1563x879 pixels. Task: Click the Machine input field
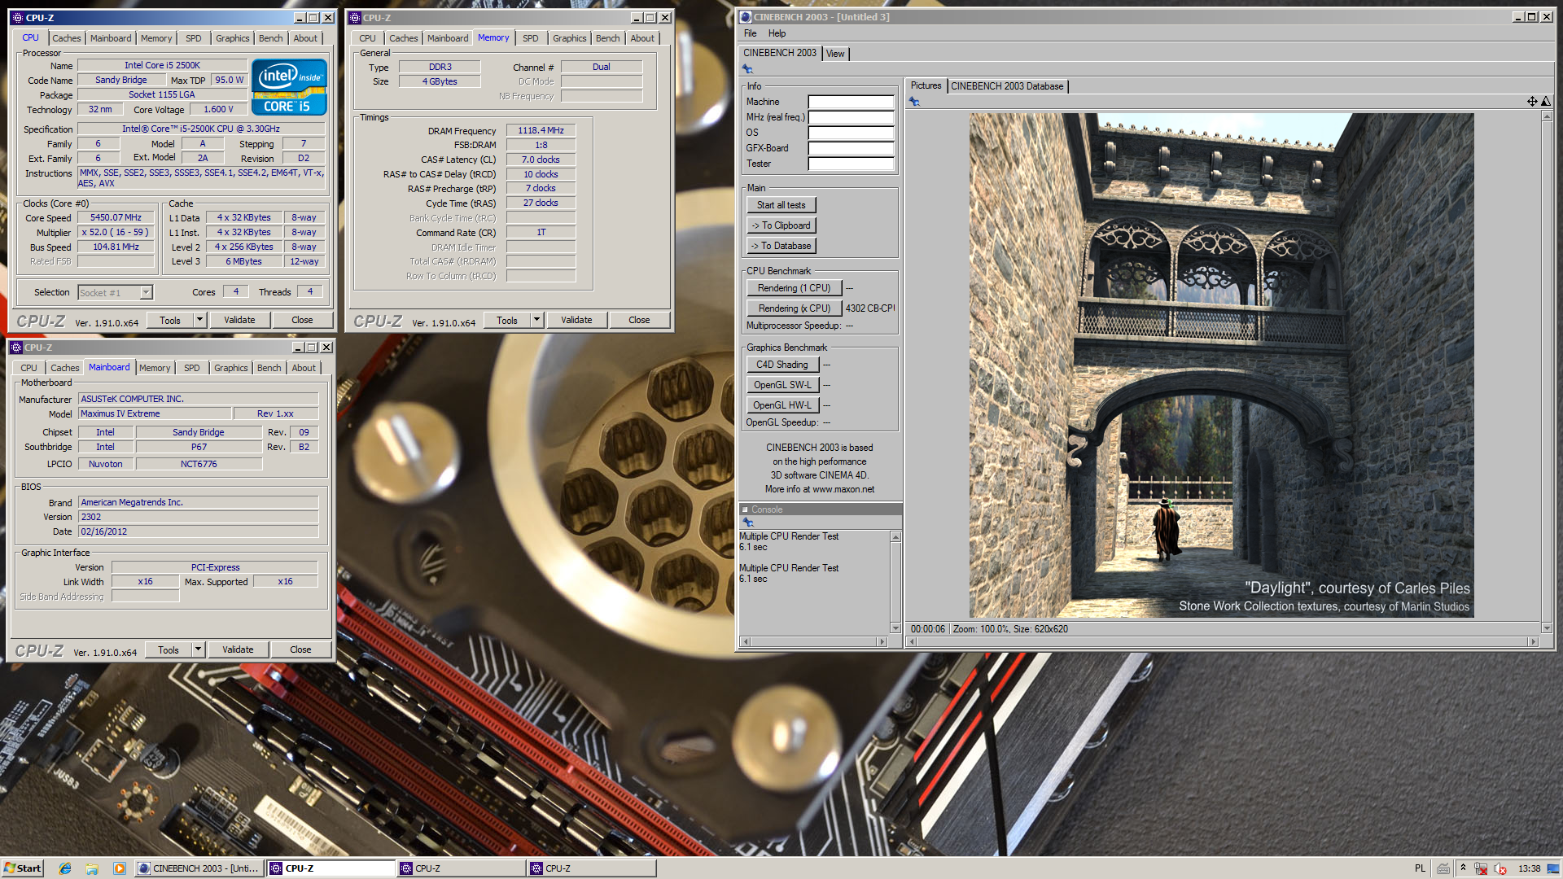coord(851,102)
